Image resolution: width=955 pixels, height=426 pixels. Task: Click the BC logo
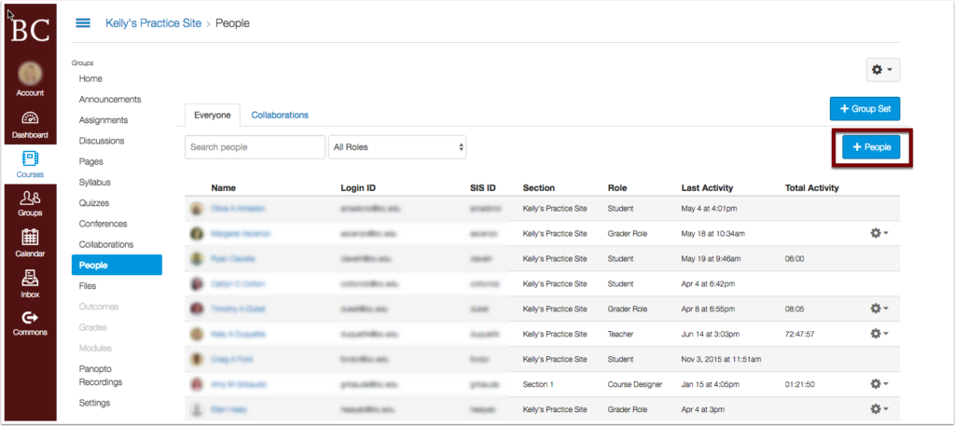point(30,29)
